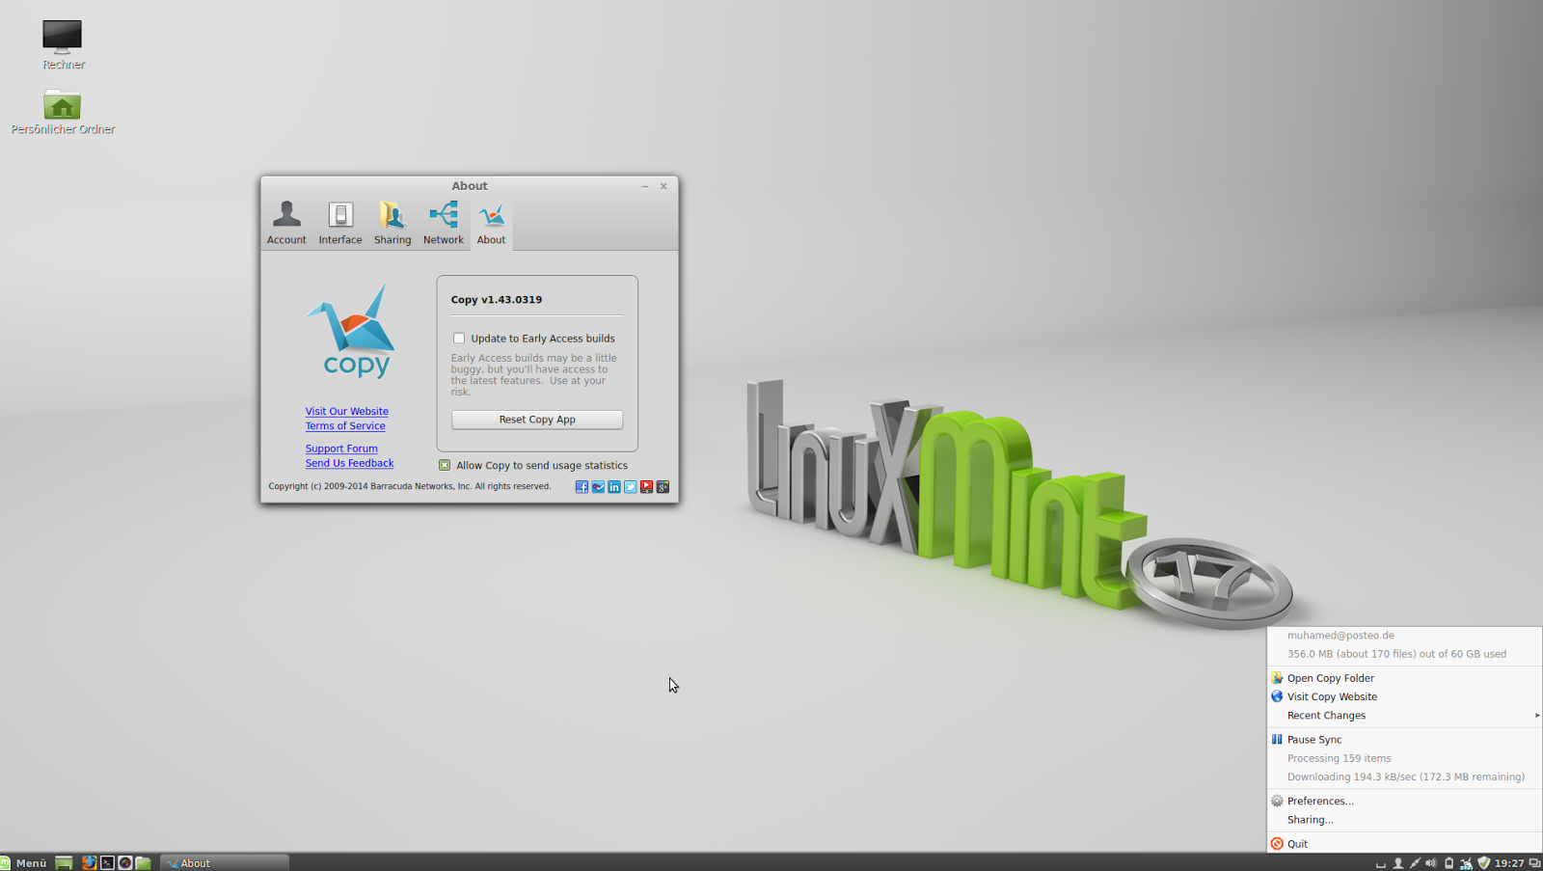Launch the Terminal from the panel

pyautogui.click(x=107, y=863)
